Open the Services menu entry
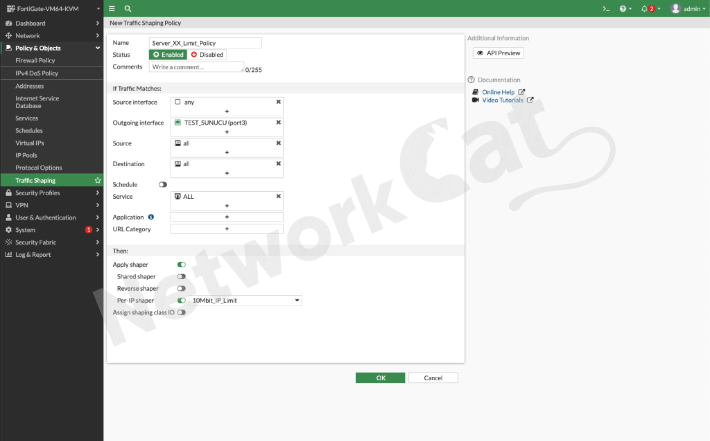 [x=27, y=118]
